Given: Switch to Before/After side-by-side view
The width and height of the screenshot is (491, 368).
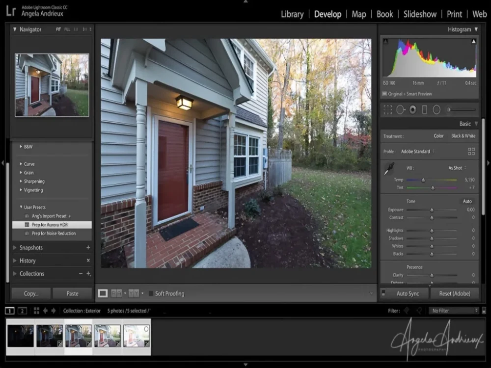Looking at the screenshot, I should click(116, 293).
